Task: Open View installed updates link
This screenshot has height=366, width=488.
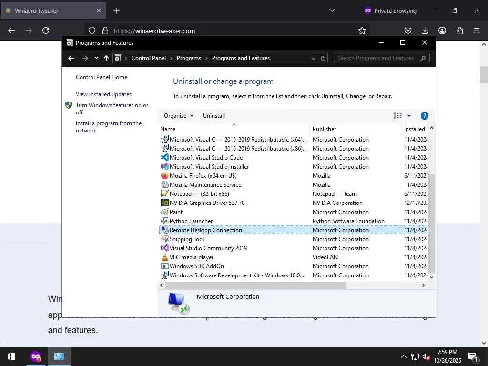Action: [x=103, y=94]
